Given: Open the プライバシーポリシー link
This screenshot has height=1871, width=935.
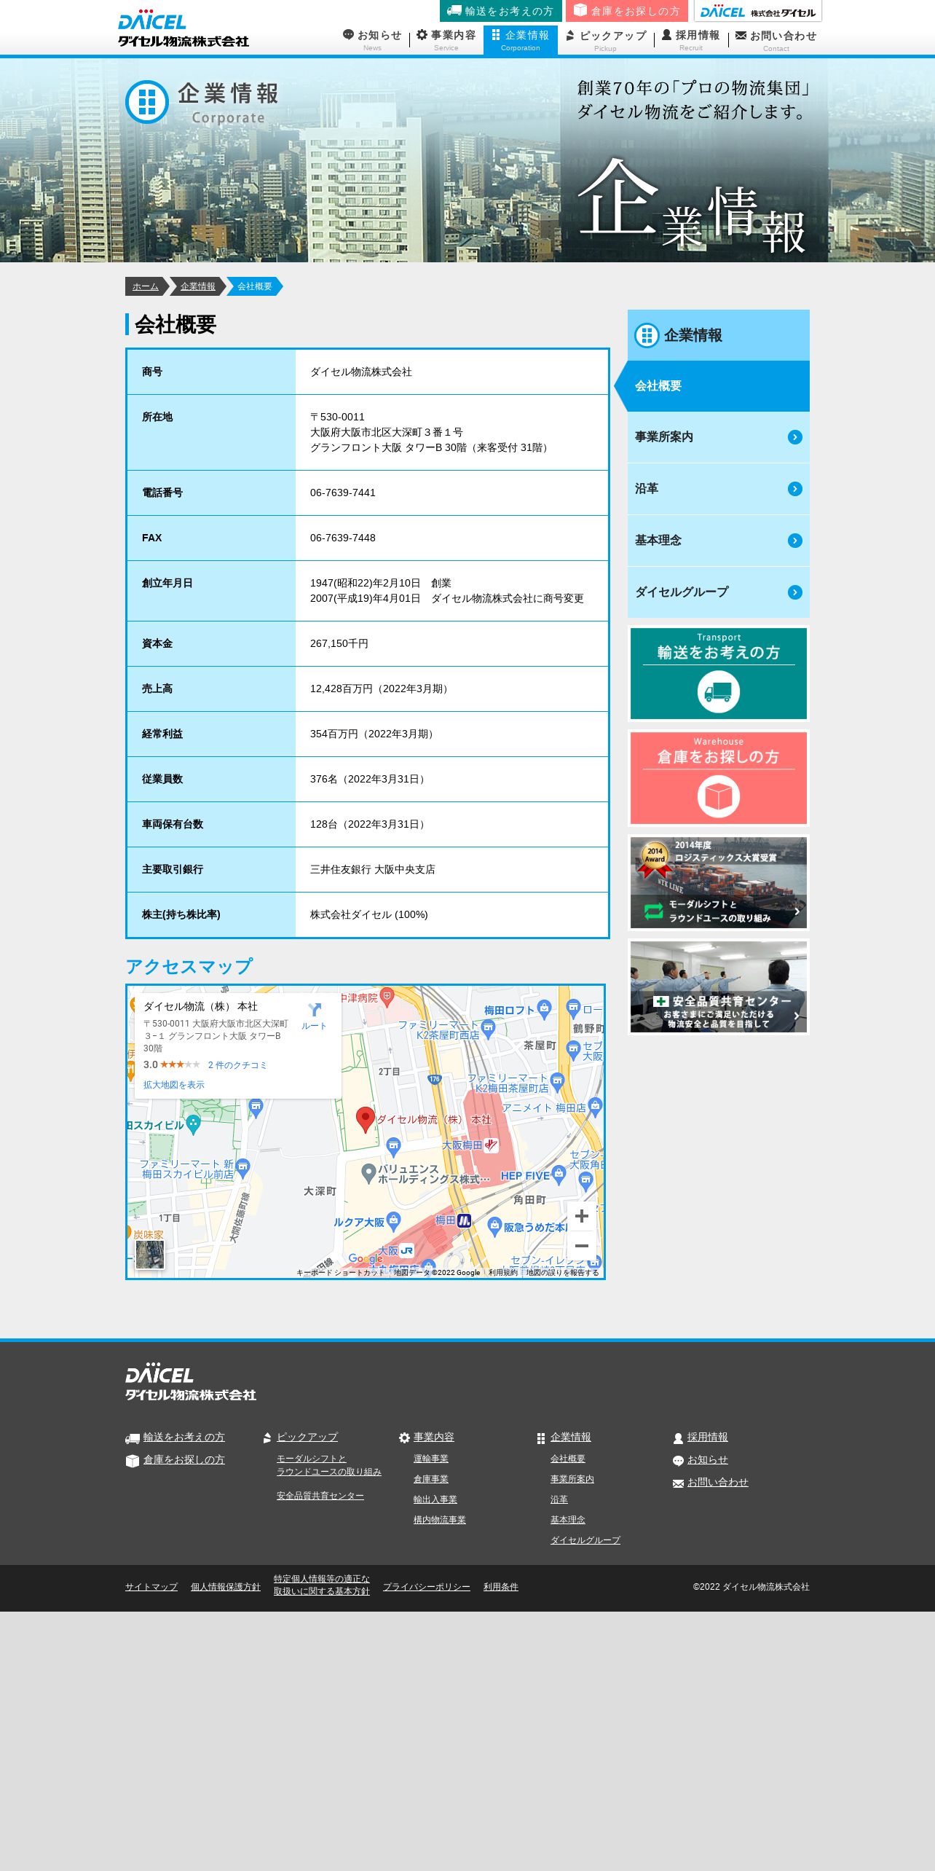Looking at the screenshot, I should [x=427, y=1587].
